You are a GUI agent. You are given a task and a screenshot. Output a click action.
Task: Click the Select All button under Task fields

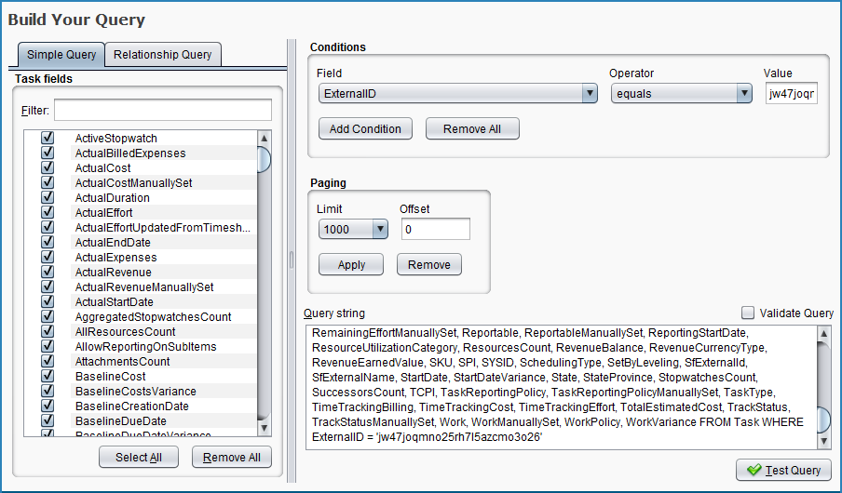click(138, 458)
